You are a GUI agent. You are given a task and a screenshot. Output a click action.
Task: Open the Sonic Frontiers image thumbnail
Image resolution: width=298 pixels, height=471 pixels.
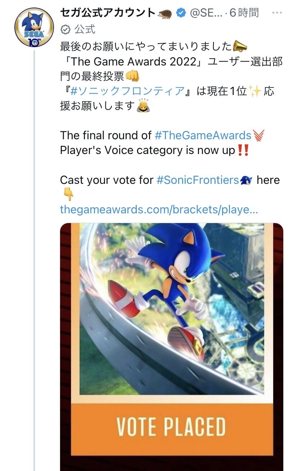pos(171,309)
